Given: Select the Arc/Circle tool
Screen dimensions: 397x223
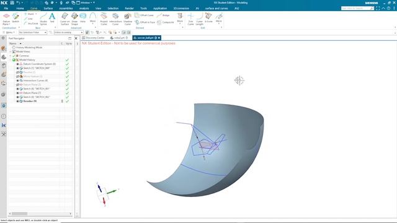Looking at the screenshot, I should [31, 24].
